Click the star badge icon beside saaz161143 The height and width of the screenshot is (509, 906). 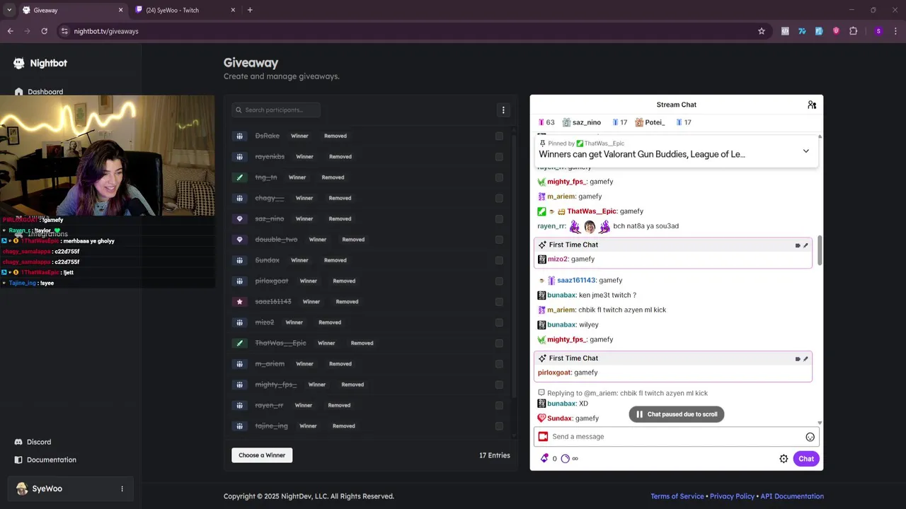click(240, 302)
